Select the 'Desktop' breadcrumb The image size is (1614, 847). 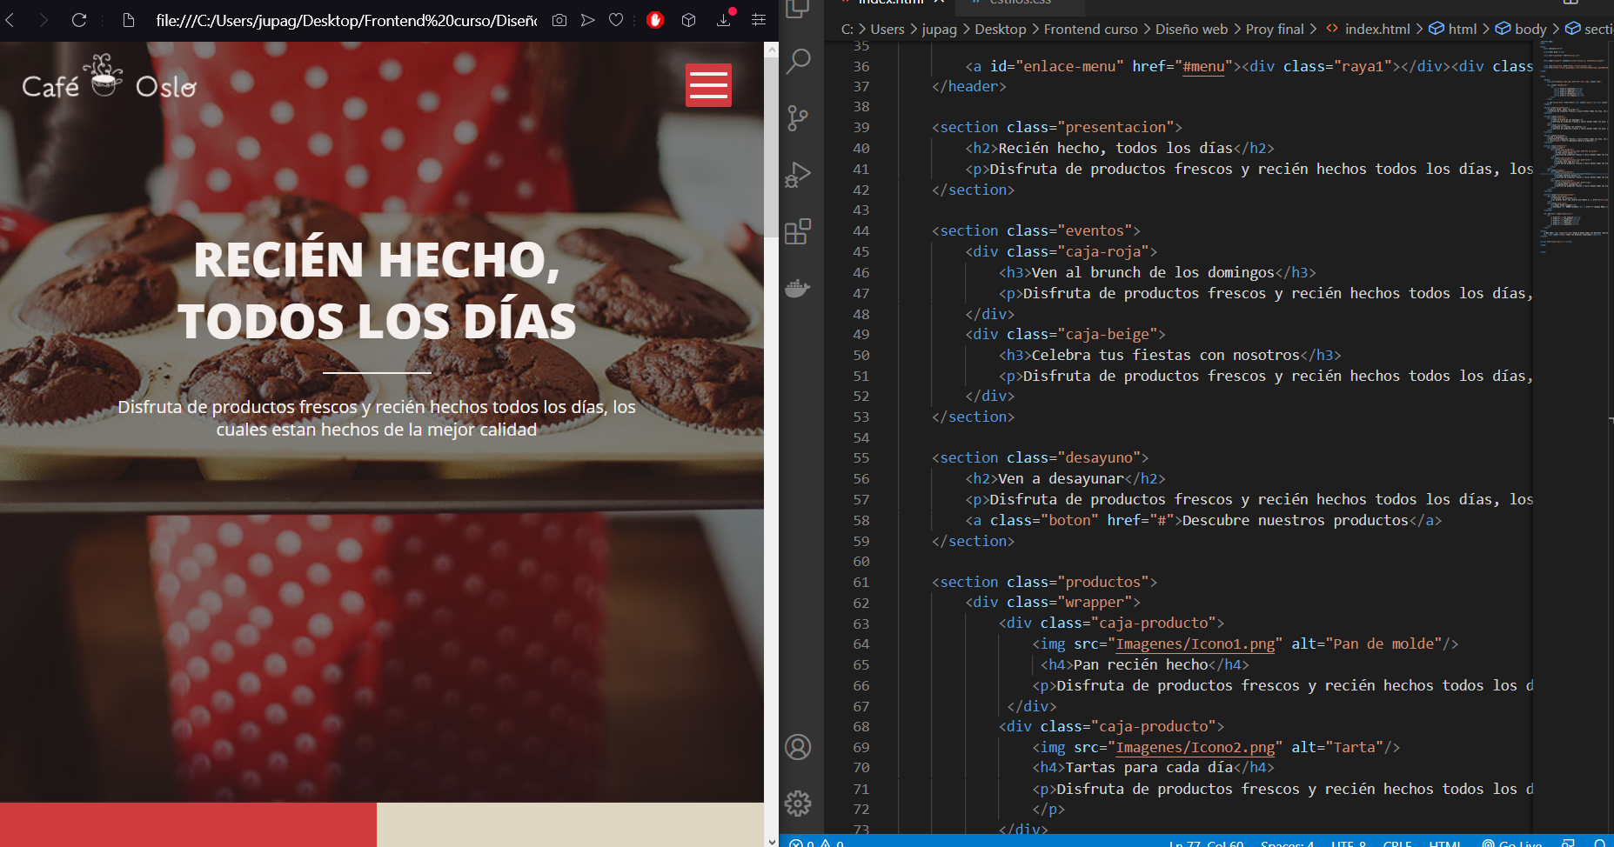pos(1001,29)
